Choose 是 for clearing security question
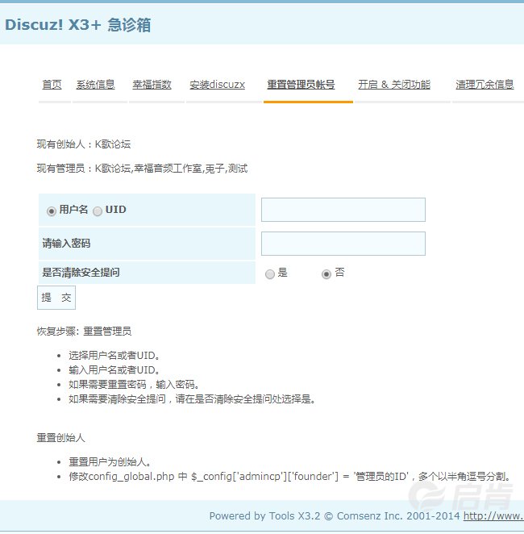Screen dimensions: 524x534 270,273
